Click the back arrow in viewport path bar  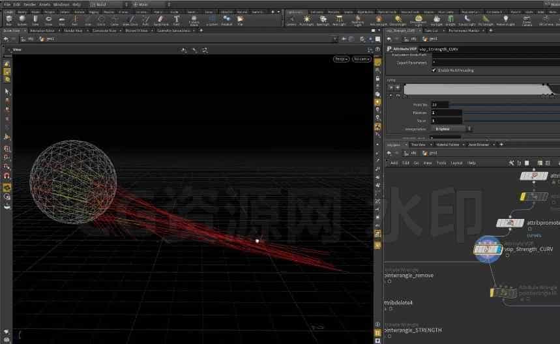click(x=6, y=39)
